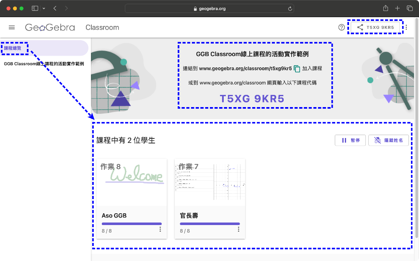Image resolution: width=419 pixels, height=261 pixels.
Task: Click Aso GGB progress bar
Action: 132,224
